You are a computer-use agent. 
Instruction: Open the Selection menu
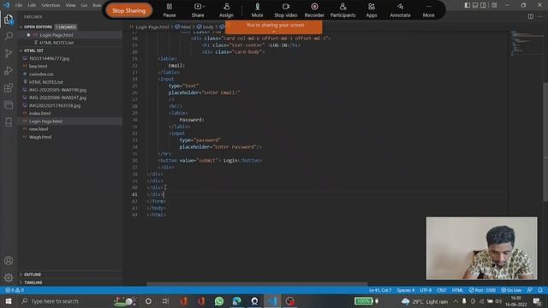click(51, 5)
